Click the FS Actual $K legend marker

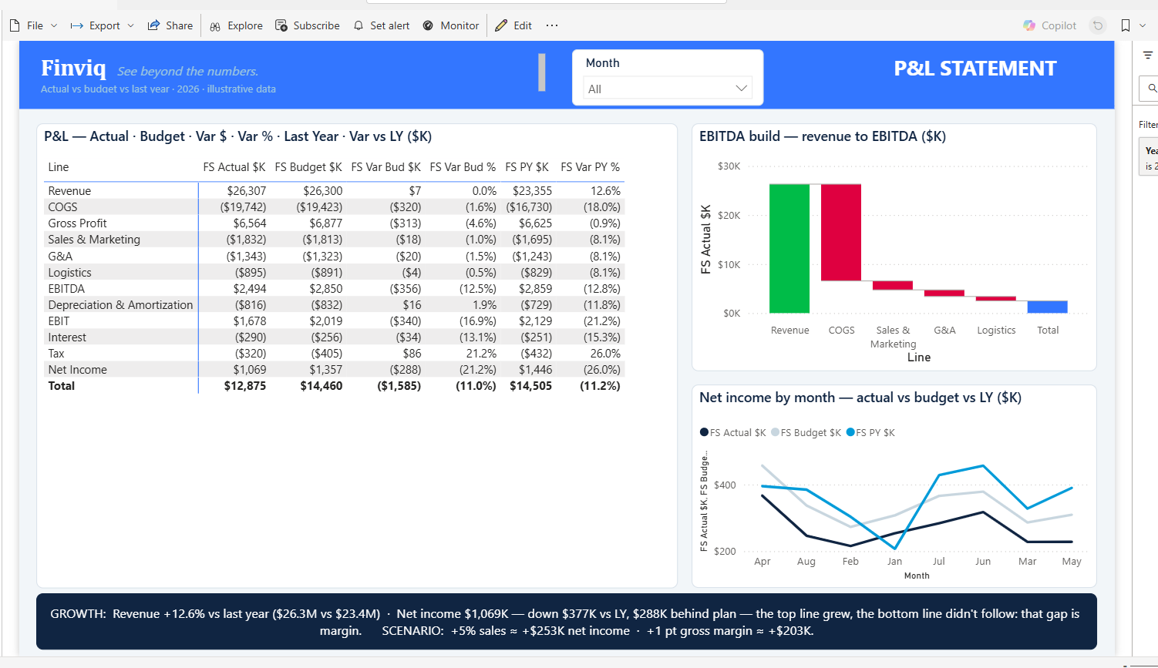(704, 432)
